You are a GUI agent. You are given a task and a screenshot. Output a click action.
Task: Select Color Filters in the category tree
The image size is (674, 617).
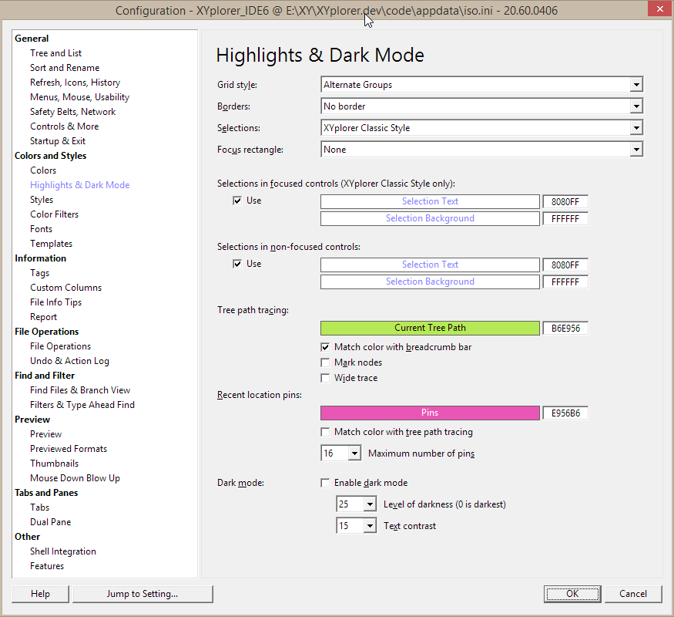point(54,214)
